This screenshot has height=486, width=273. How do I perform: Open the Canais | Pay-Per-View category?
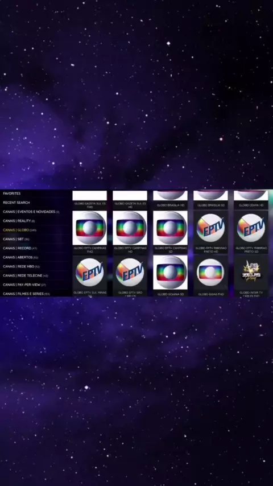[x=24, y=285]
